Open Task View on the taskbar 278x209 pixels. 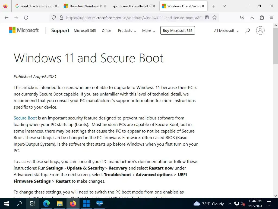pos(33,204)
